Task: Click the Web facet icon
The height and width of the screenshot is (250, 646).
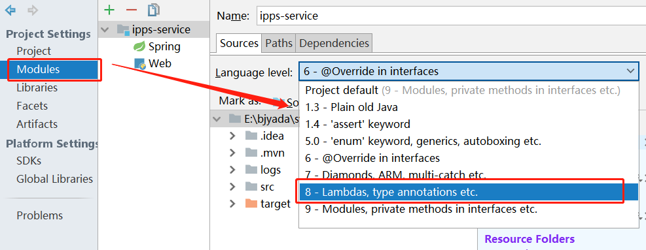Action: (x=140, y=64)
